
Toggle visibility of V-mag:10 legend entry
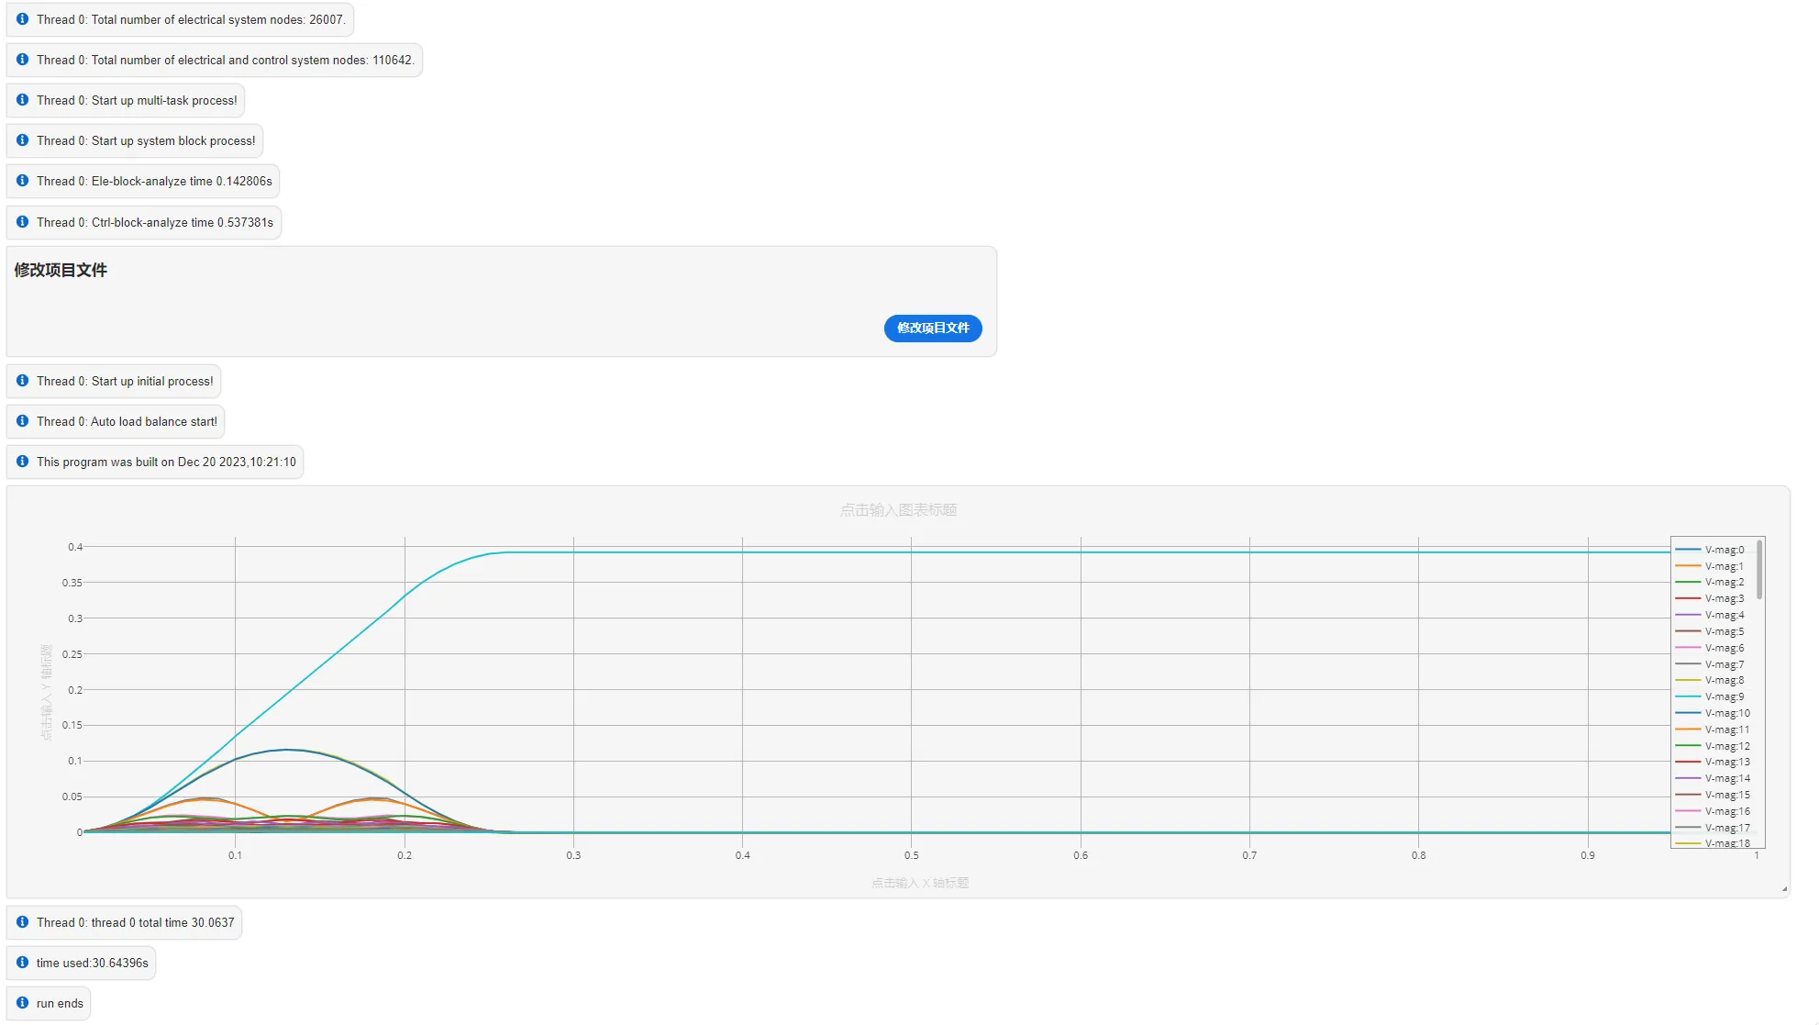tap(1719, 712)
